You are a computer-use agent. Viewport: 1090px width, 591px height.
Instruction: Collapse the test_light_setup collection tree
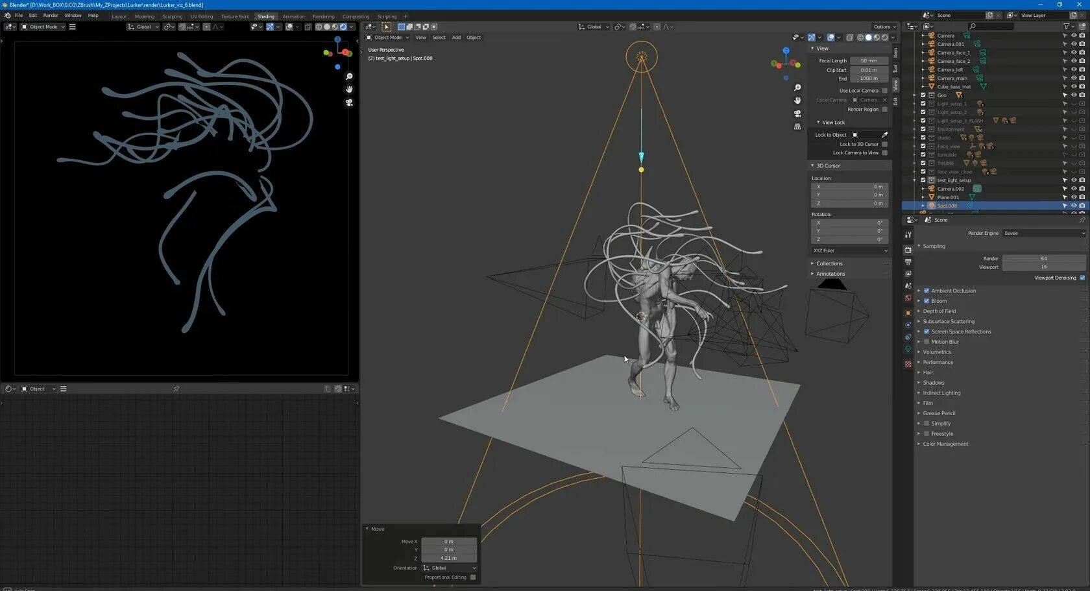click(x=915, y=180)
